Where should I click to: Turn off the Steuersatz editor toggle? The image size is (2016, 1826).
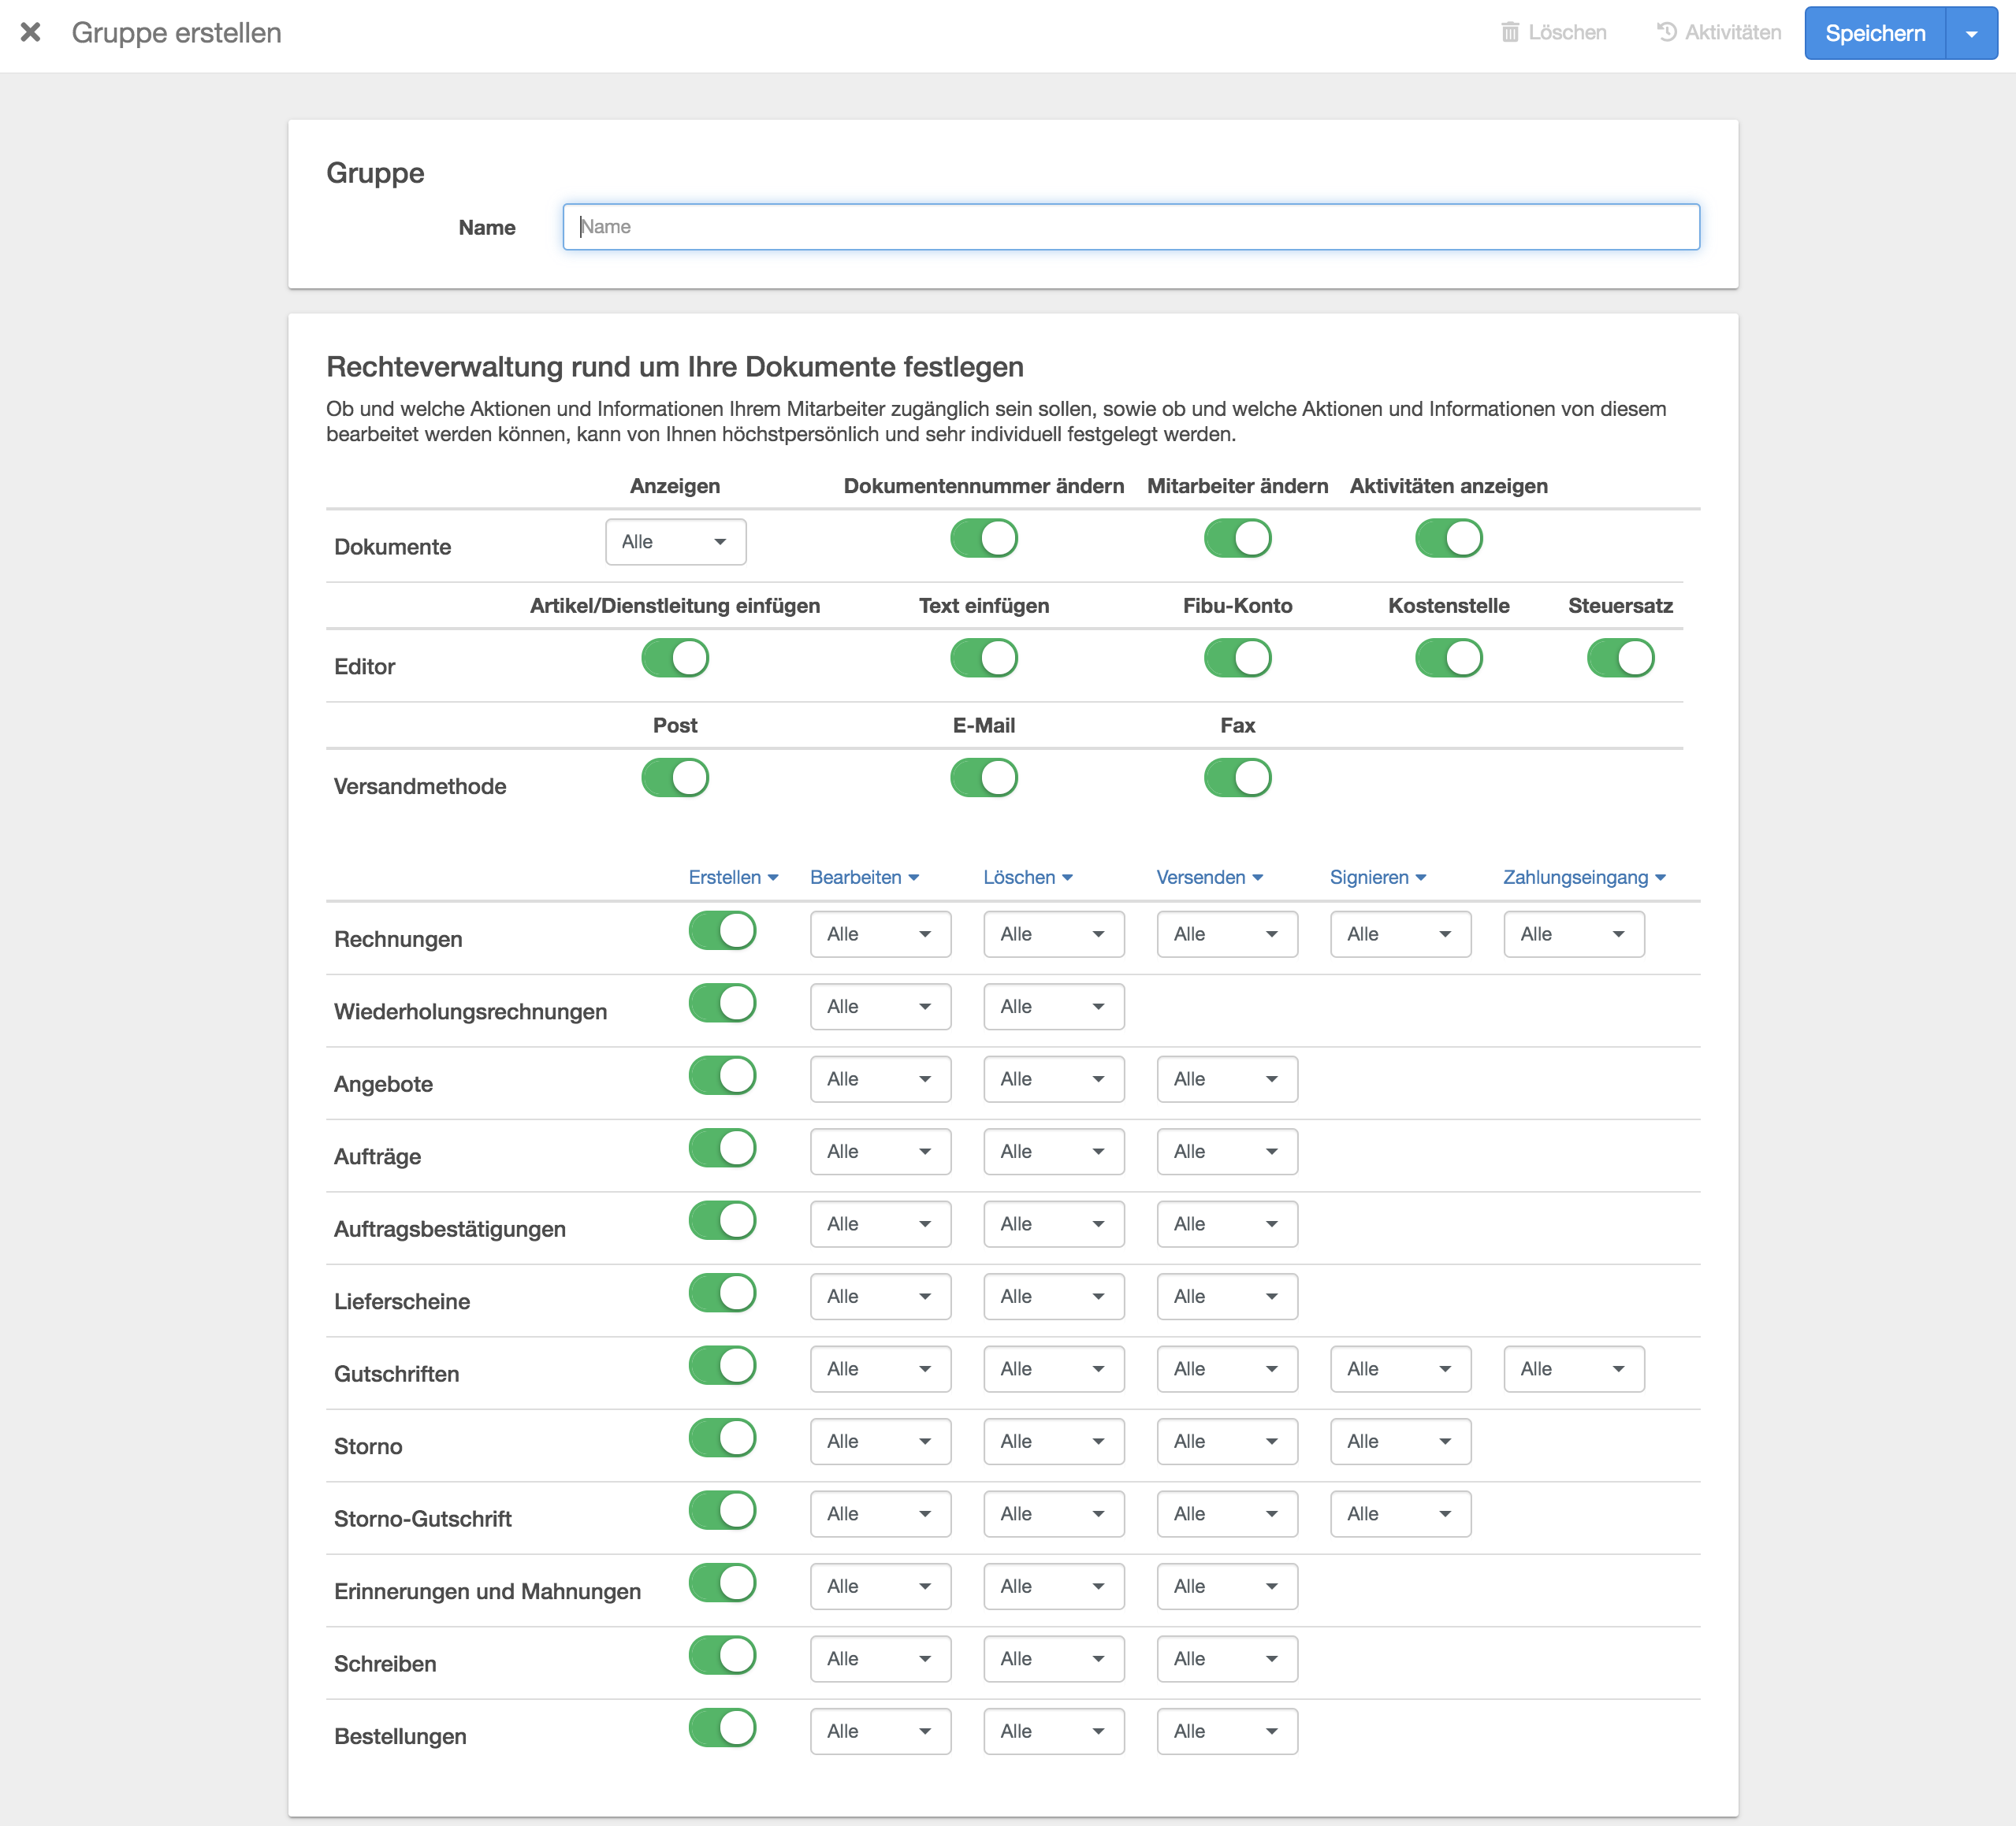(1620, 658)
